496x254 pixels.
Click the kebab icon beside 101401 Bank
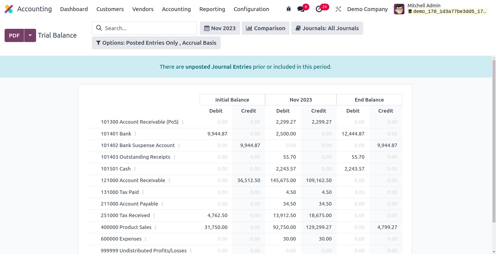[135, 134]
